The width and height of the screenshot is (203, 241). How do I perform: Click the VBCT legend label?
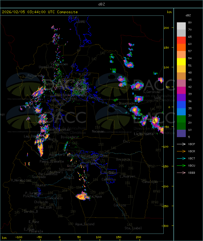192,159
